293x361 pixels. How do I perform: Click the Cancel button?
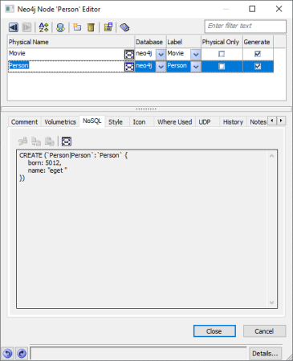[x=264, y=331]
